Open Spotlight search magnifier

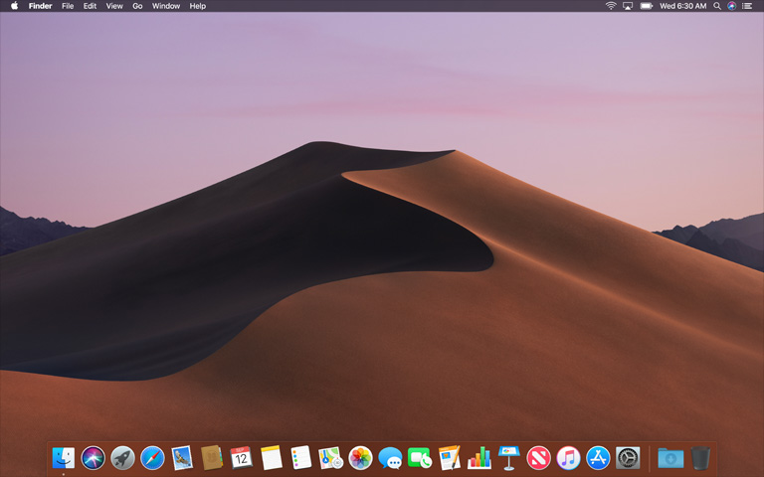click(x=717, y=6)
